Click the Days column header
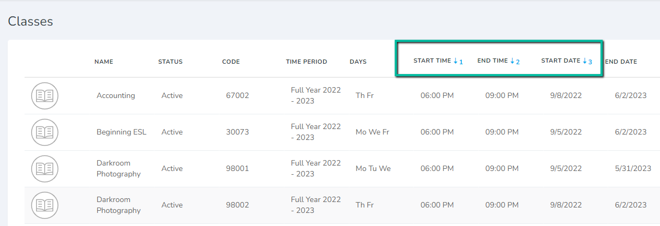The image size is (660, 226). coord(358,62)
